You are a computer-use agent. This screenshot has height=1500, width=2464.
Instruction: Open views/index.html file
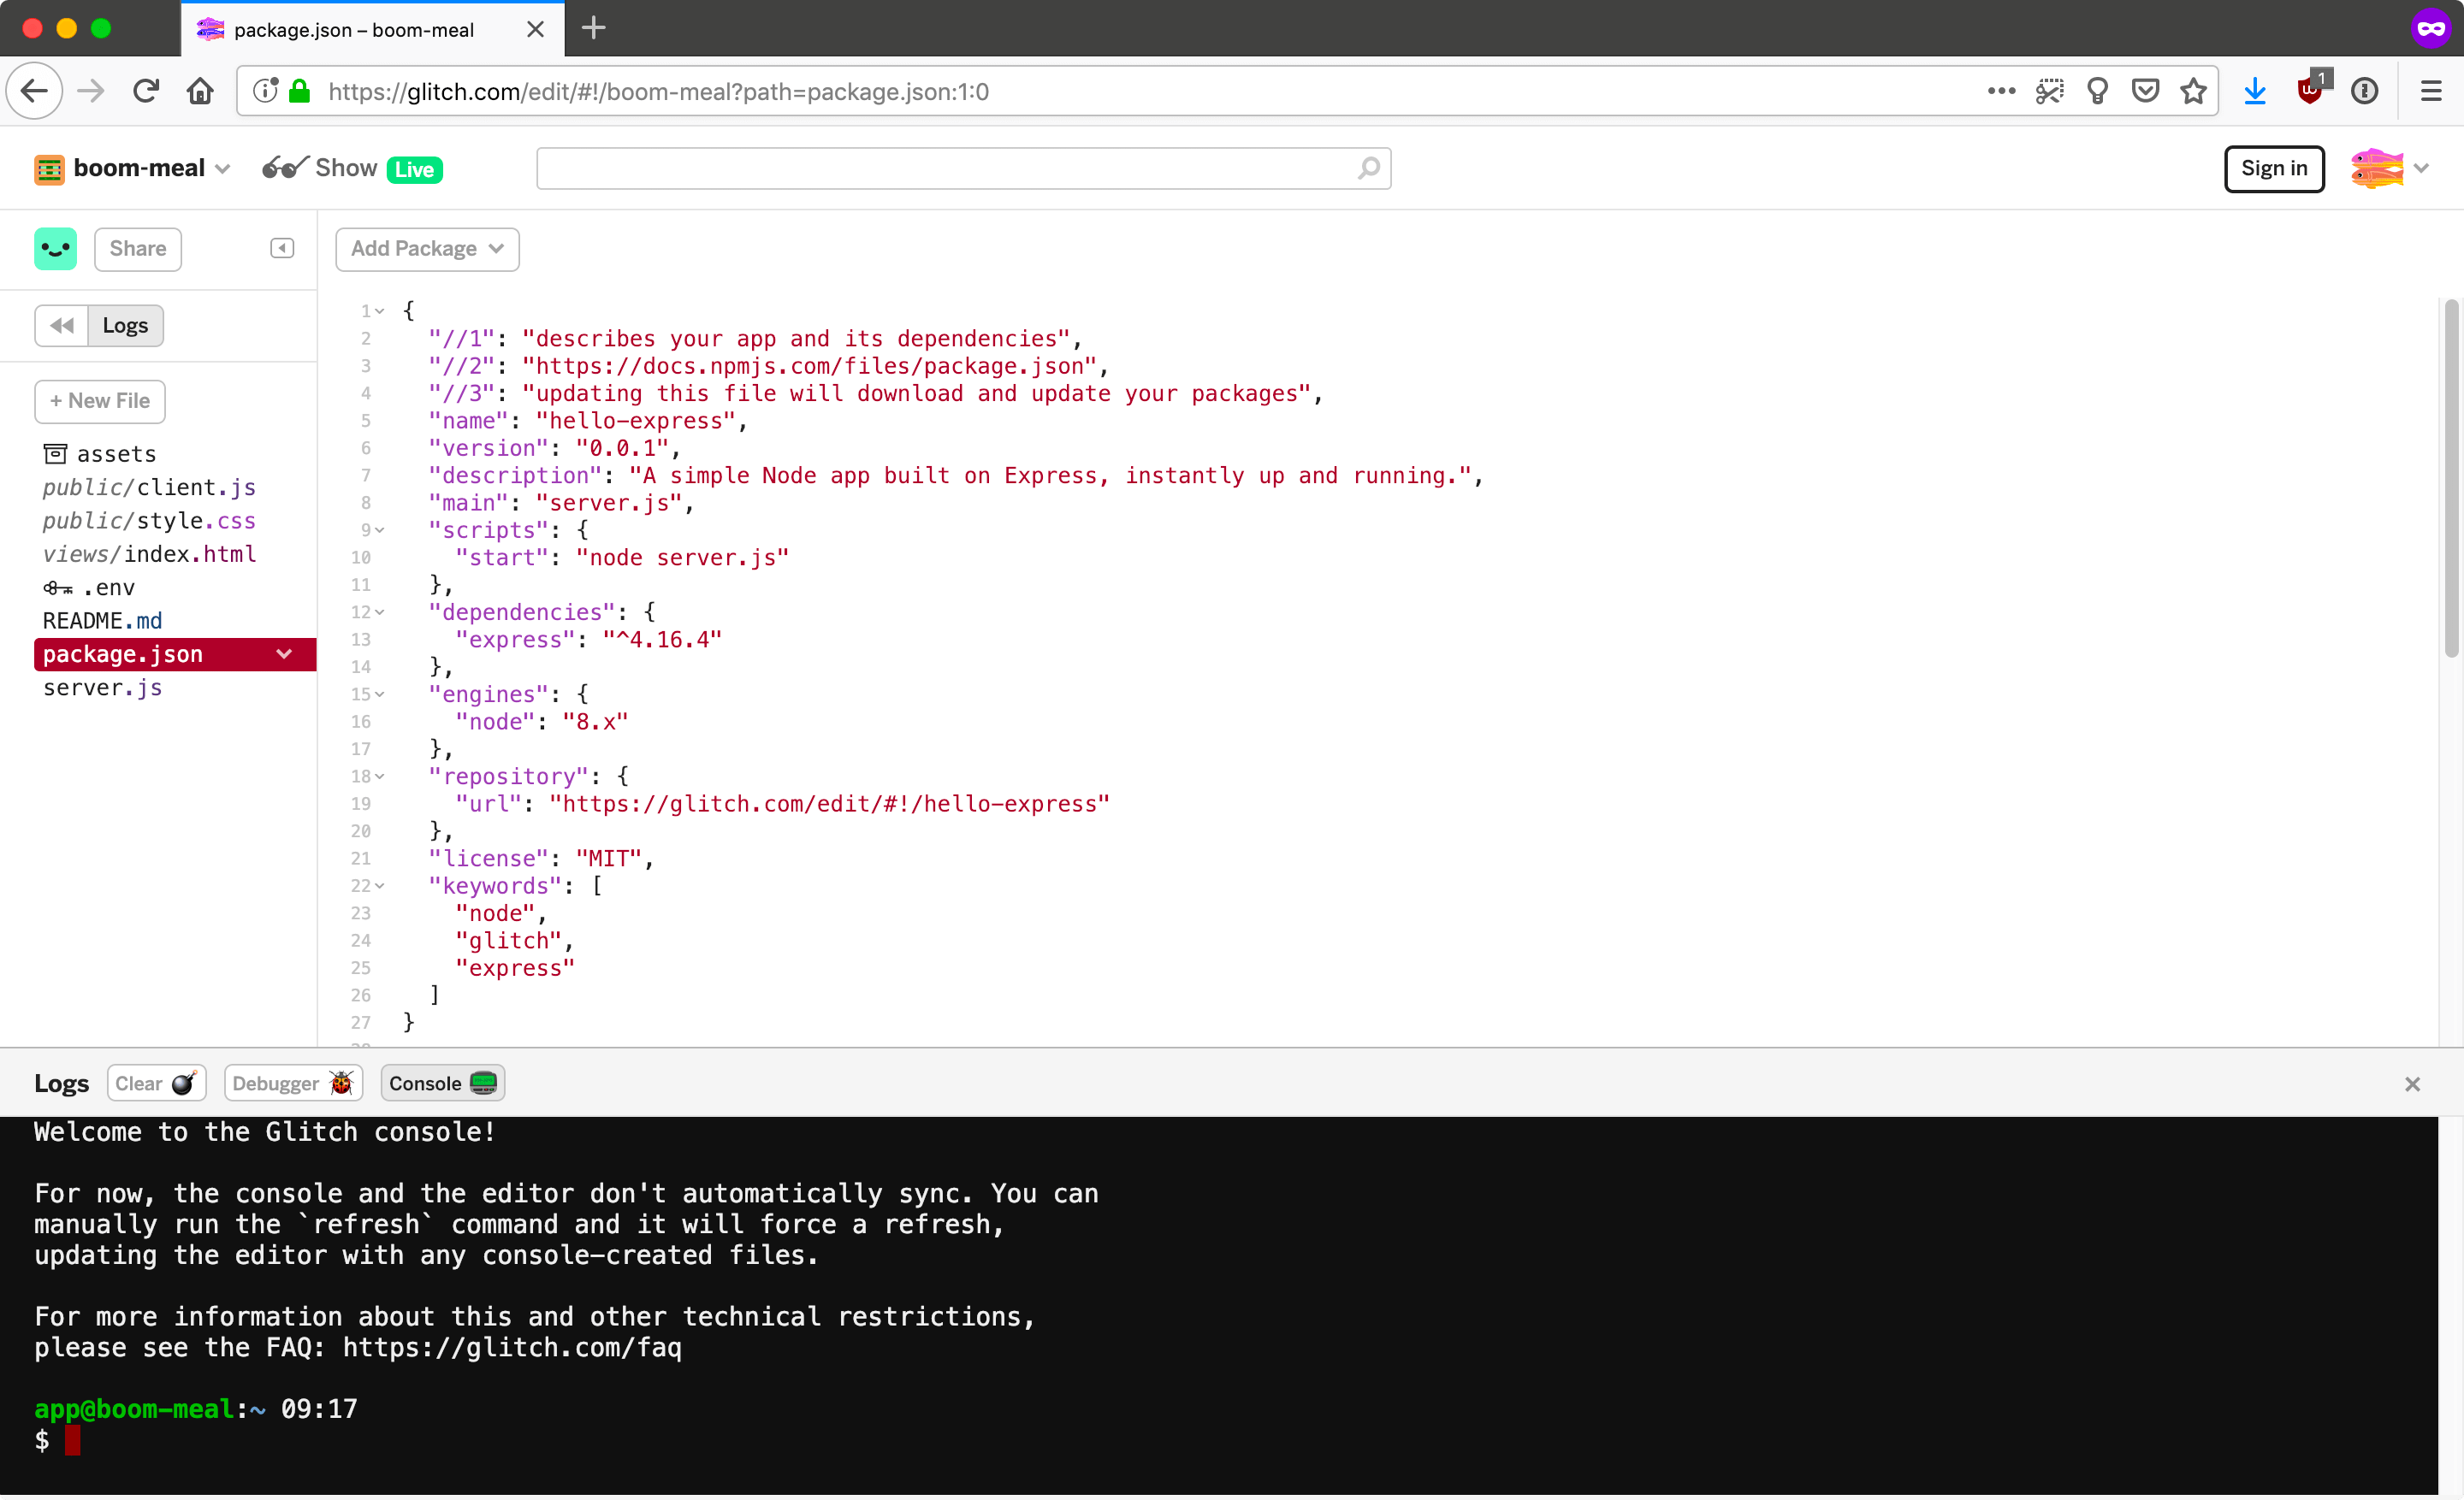(149, 555)
